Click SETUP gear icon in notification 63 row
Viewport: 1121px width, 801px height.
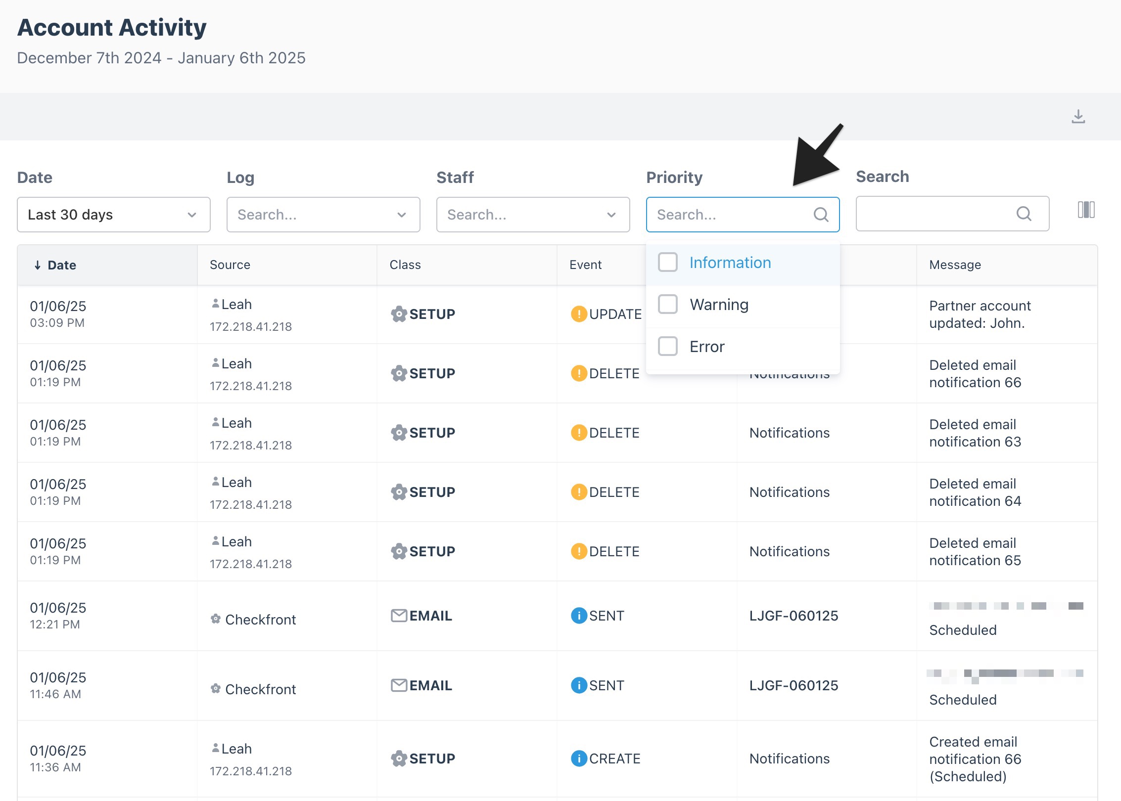(399, 433)
